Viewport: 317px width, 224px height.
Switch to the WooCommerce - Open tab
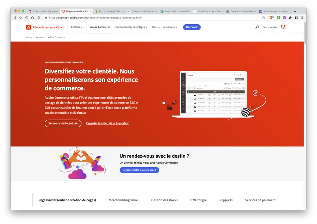coord(274,11)
